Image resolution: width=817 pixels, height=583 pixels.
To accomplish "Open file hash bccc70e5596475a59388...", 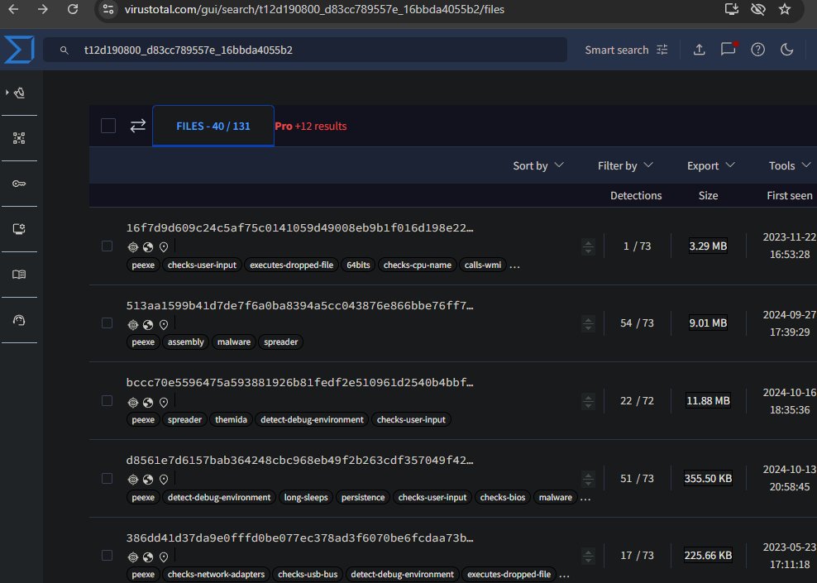I will (x=299, y=382).
